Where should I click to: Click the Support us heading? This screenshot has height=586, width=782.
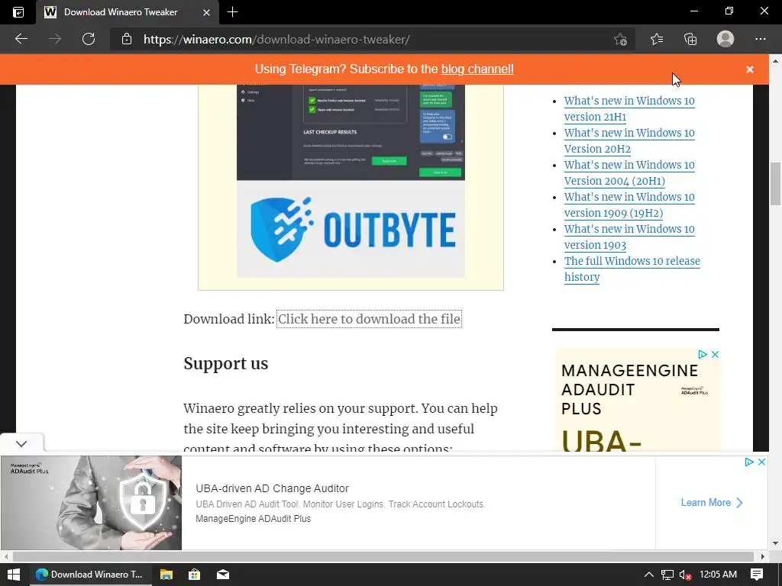click(226, 363)
